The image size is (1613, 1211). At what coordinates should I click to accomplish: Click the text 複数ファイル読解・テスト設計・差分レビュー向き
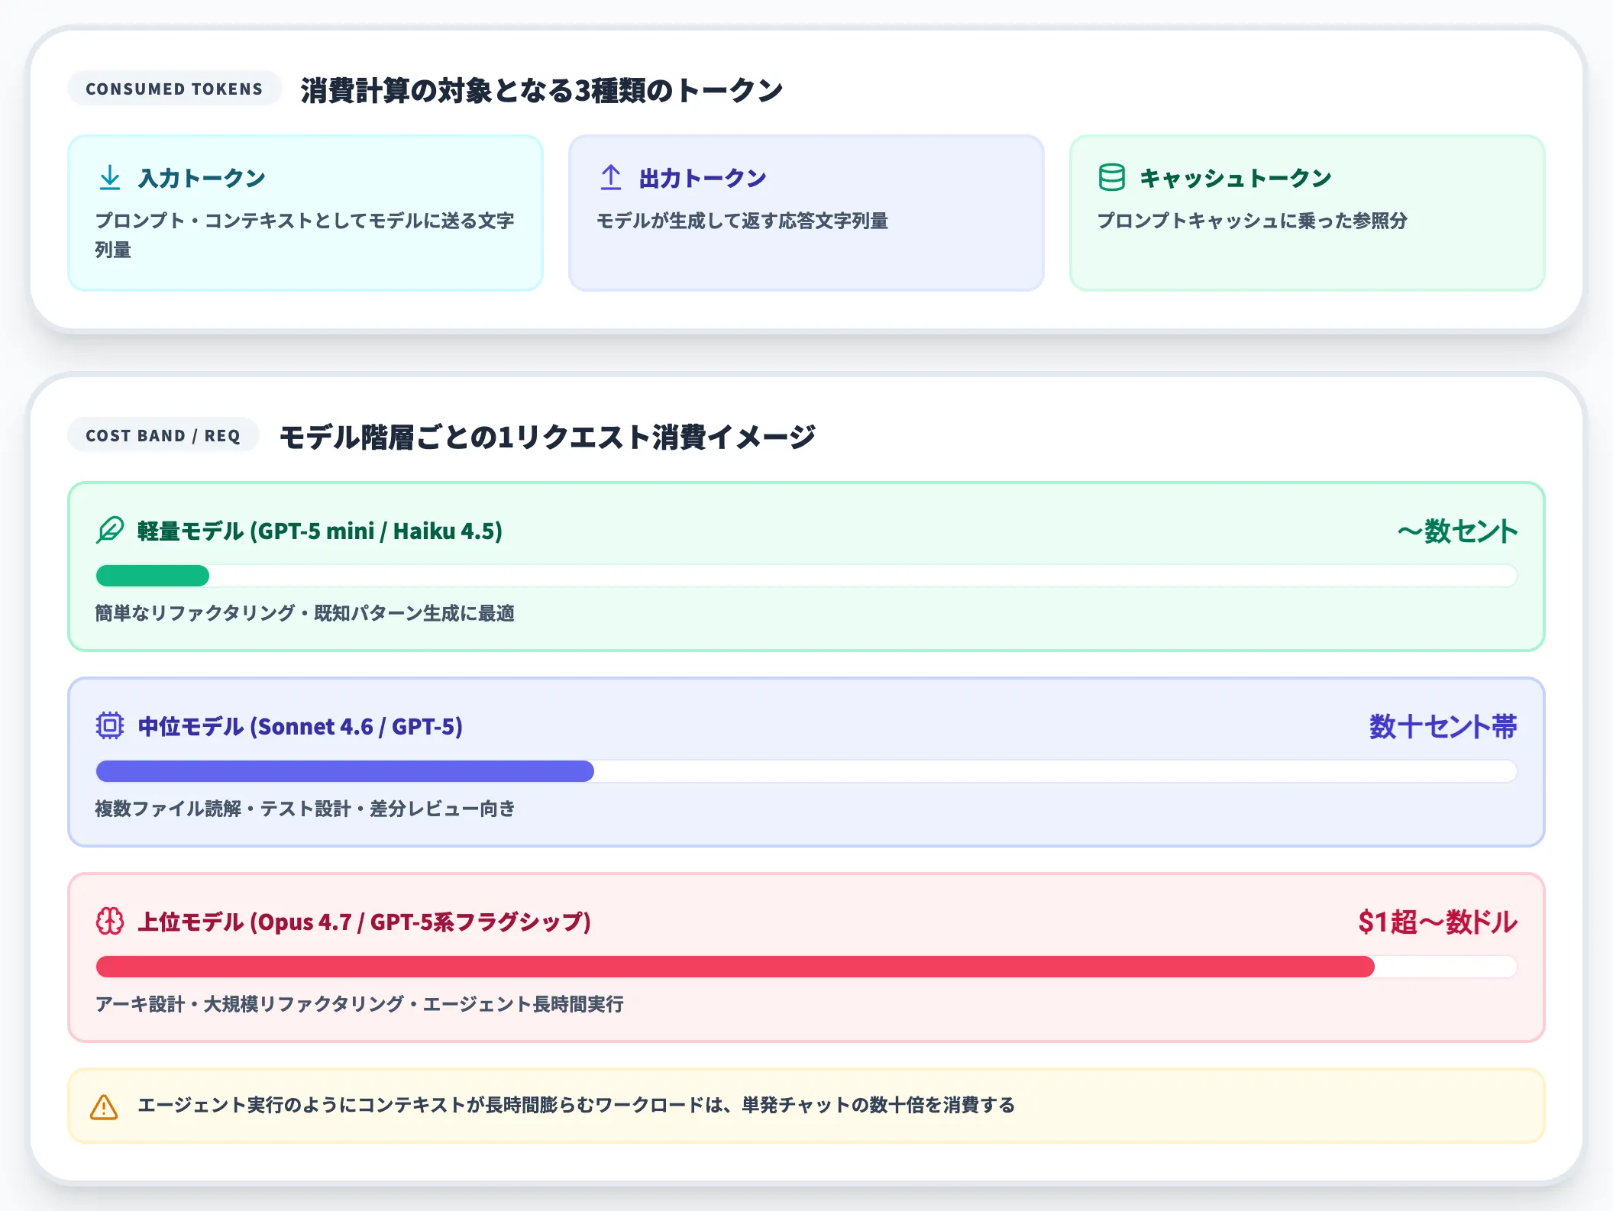pos(305,809)
